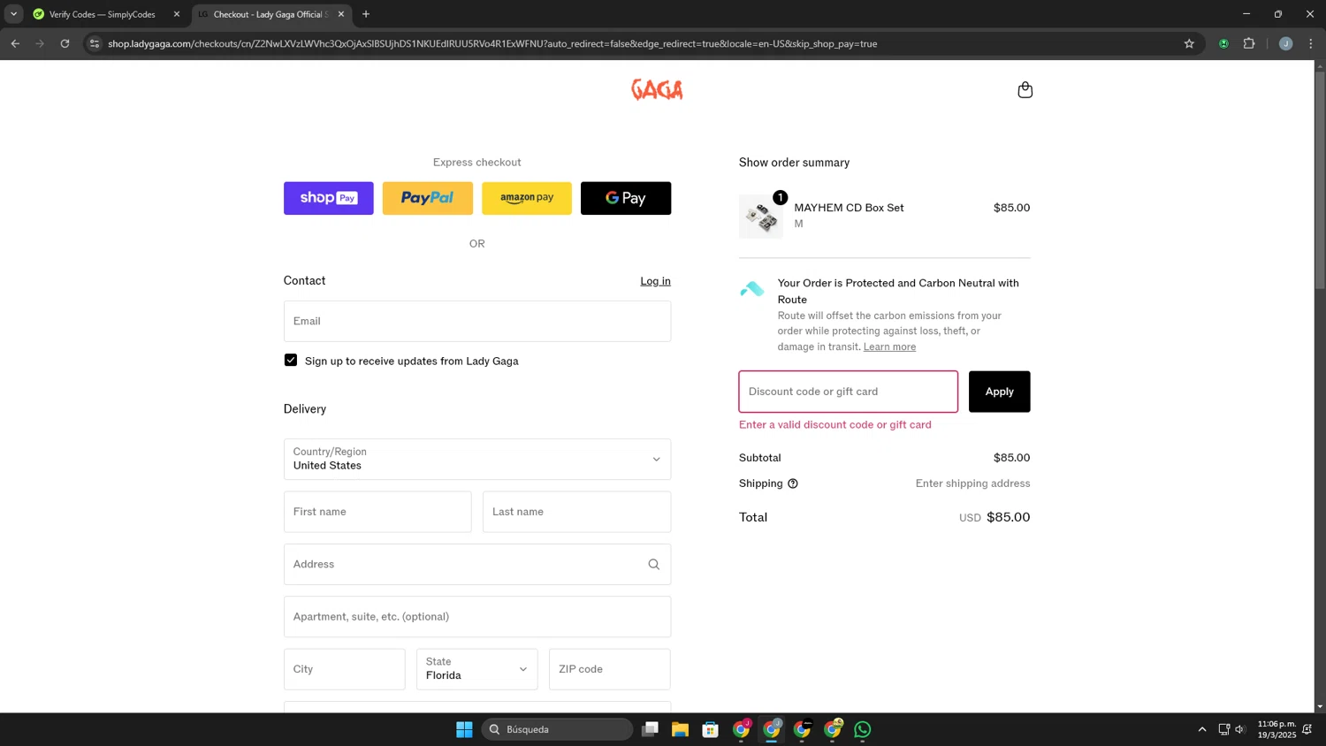Open the Chrome three-dot menu
This screenshot has height=746, width=1326.
(x=1311, y=43)
